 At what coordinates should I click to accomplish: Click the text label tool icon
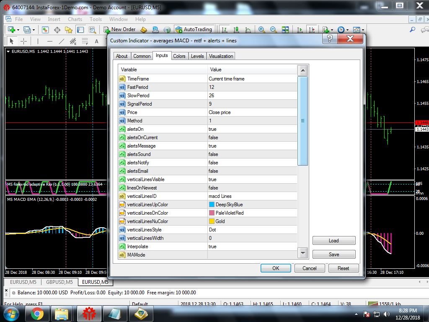coord(96,41)
